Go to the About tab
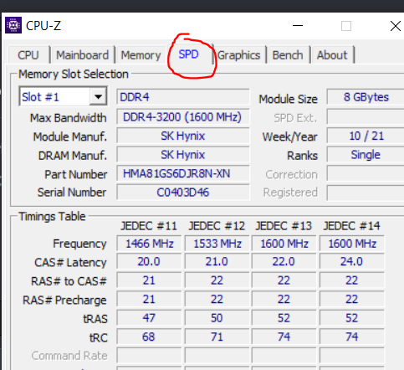 pyautogui.click(x=332, y=55)
